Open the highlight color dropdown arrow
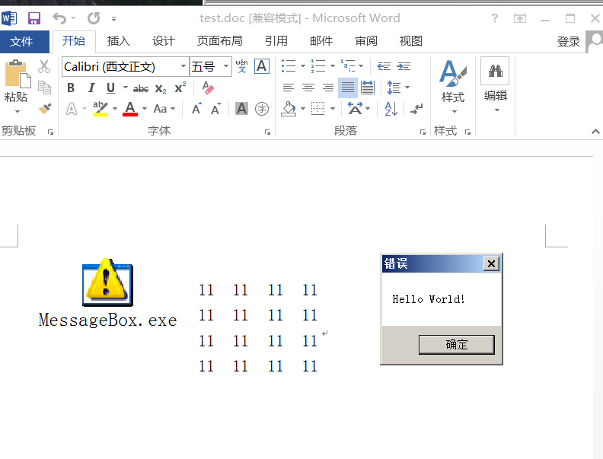This screenshot has height=459, width=603. [115, 109]
